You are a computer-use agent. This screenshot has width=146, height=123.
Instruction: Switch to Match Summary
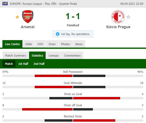[x=15, y=56]
